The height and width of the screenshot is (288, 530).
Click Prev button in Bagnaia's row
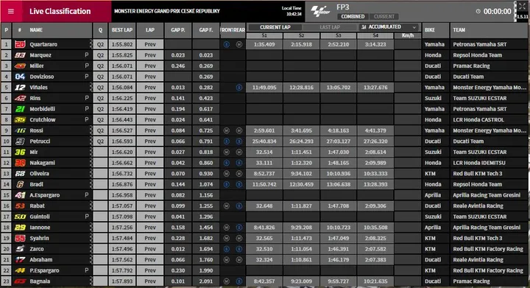[150, 281]
